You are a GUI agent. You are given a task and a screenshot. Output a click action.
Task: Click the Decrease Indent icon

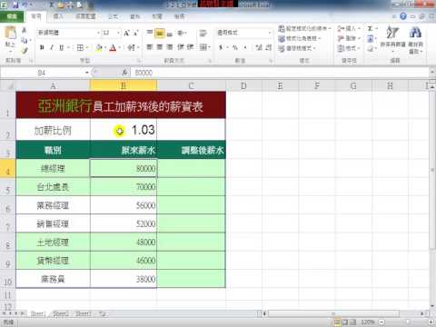click(x=181, y=47)
